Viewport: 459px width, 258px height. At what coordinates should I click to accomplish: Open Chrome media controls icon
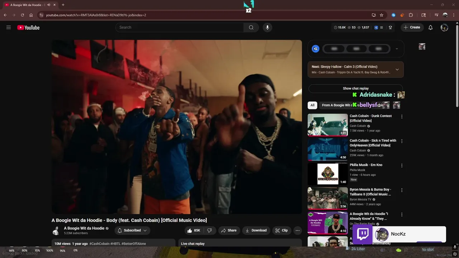[x=436, y=15]
